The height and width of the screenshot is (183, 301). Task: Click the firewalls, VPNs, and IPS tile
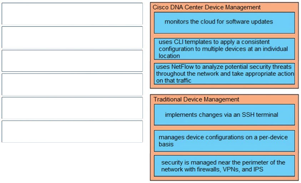224,166
